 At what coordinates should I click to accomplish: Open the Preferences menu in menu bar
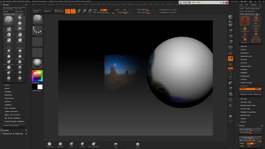tap(117, 5)
